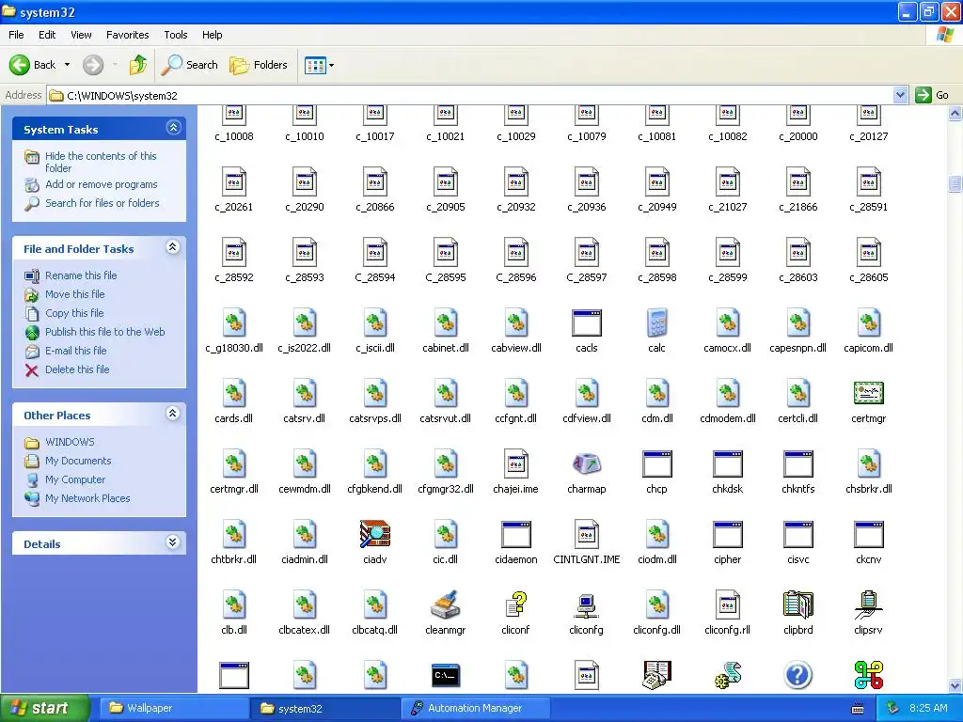
Task: Click the c_20261 file icon
Action: (x=234, y=181)
